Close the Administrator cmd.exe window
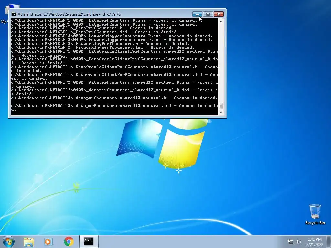 (219, 14)
